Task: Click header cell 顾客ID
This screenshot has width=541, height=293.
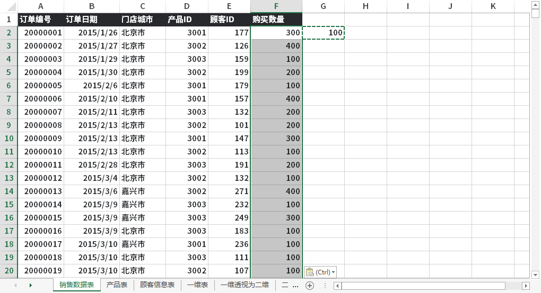Action: click(x=229, y=20)
